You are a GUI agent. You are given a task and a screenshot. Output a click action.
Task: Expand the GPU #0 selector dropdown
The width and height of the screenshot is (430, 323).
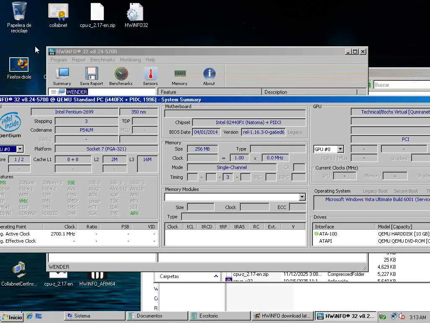pos(340,149)
